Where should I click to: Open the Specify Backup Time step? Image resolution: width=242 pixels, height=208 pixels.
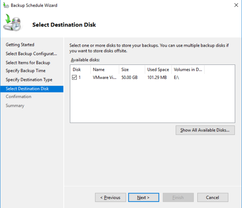26,70
